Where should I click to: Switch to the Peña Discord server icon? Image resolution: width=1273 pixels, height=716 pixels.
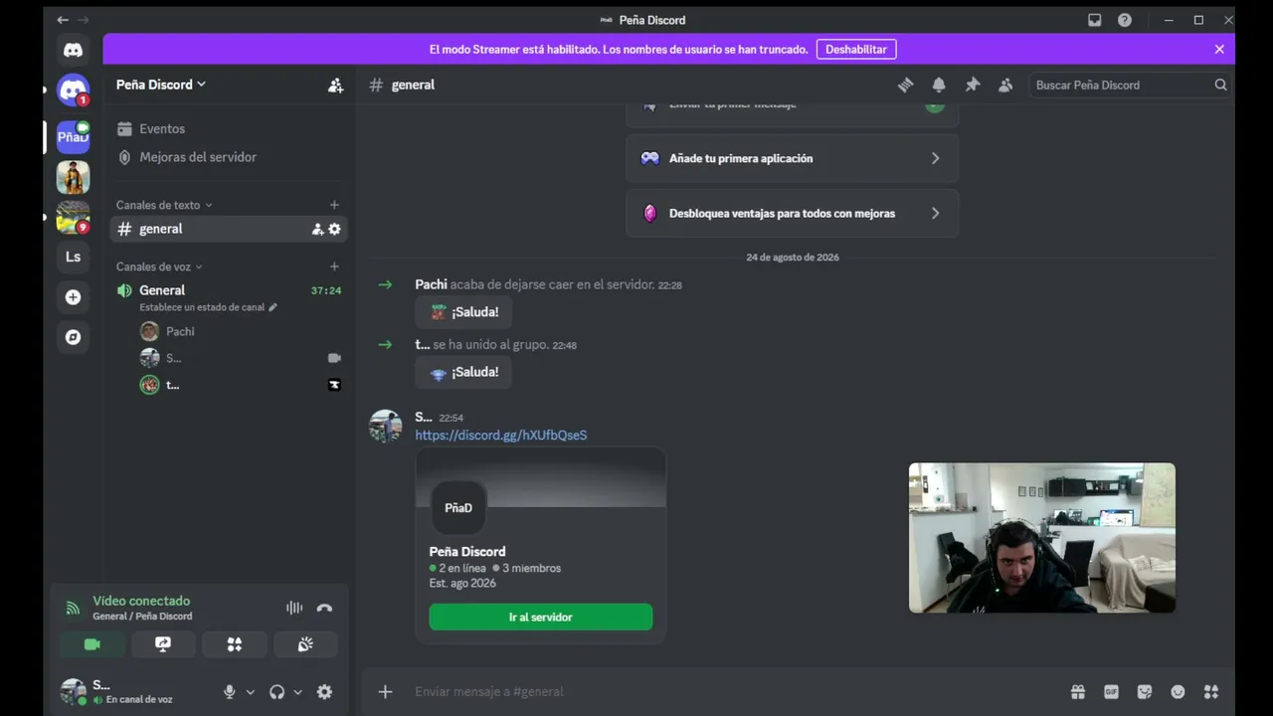click(x=73, y=137)
